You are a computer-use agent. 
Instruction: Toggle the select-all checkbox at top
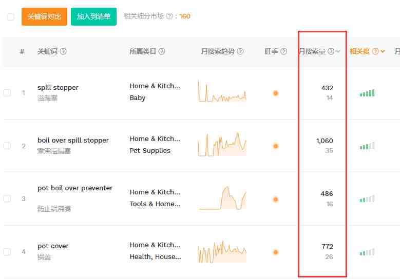point(11,17)
